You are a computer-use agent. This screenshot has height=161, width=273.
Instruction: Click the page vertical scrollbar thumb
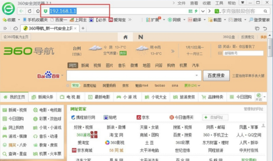click(270, 47)
